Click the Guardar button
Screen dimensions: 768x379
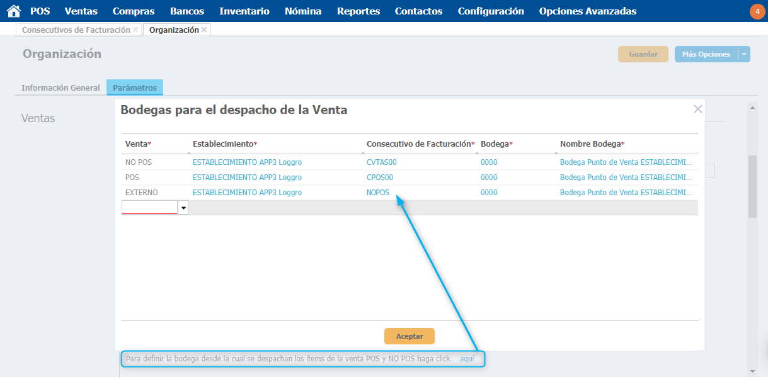[x=643, y=54]
